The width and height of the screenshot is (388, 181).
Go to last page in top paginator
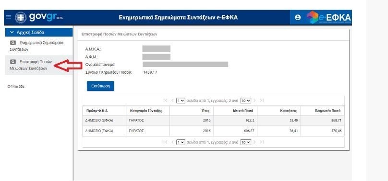[262, 101]
